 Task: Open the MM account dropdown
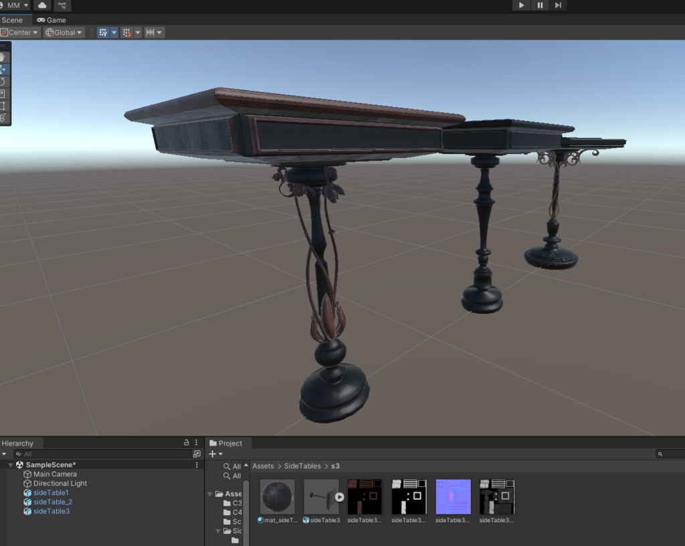pyautogui.click(x=16, y=5)
